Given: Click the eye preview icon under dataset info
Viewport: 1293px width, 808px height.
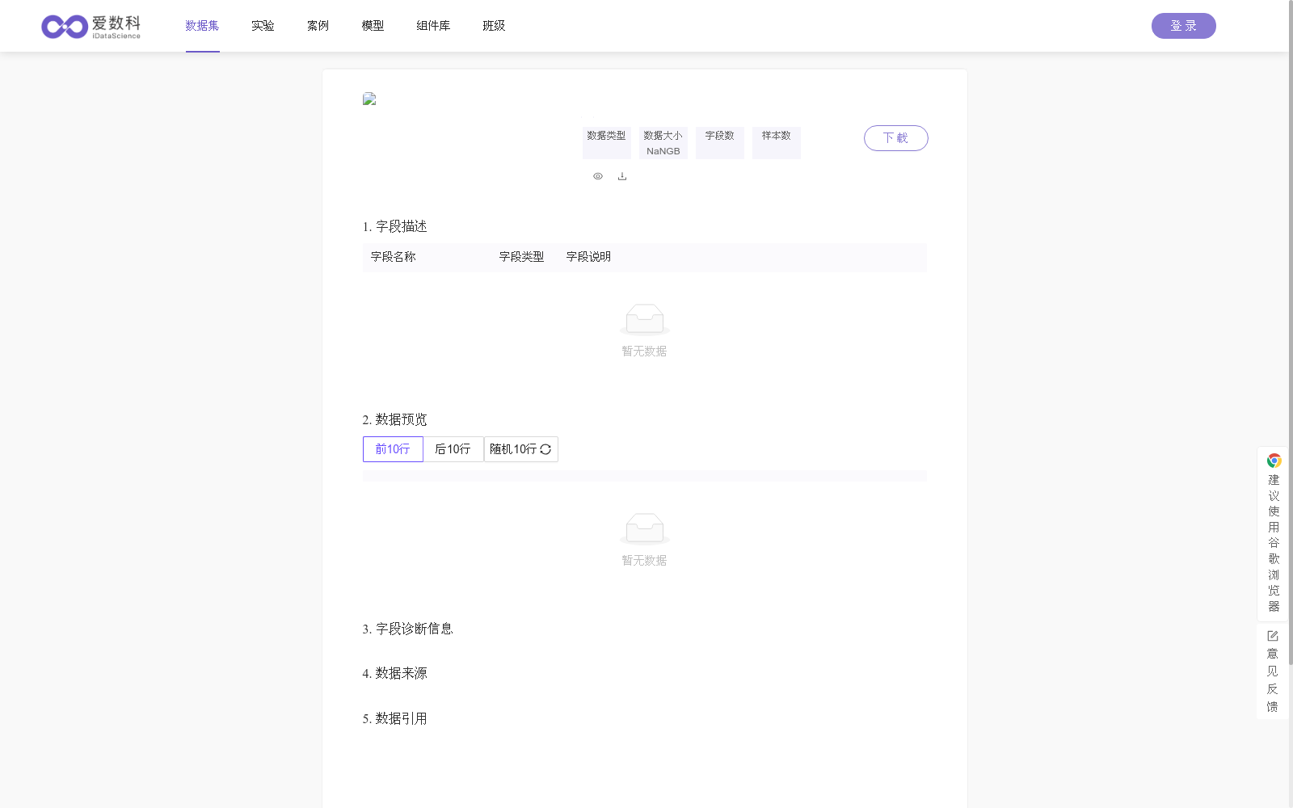Looking at the screenshot, I should coord(598,176).
